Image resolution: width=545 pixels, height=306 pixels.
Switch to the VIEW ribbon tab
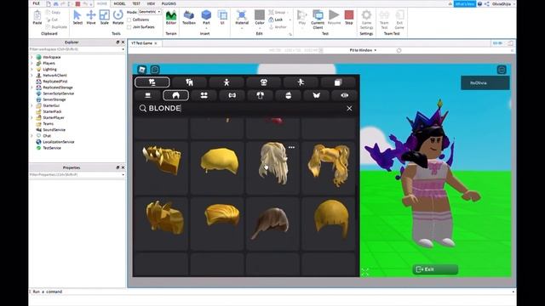pyautogui.click(x=151, y=3)
